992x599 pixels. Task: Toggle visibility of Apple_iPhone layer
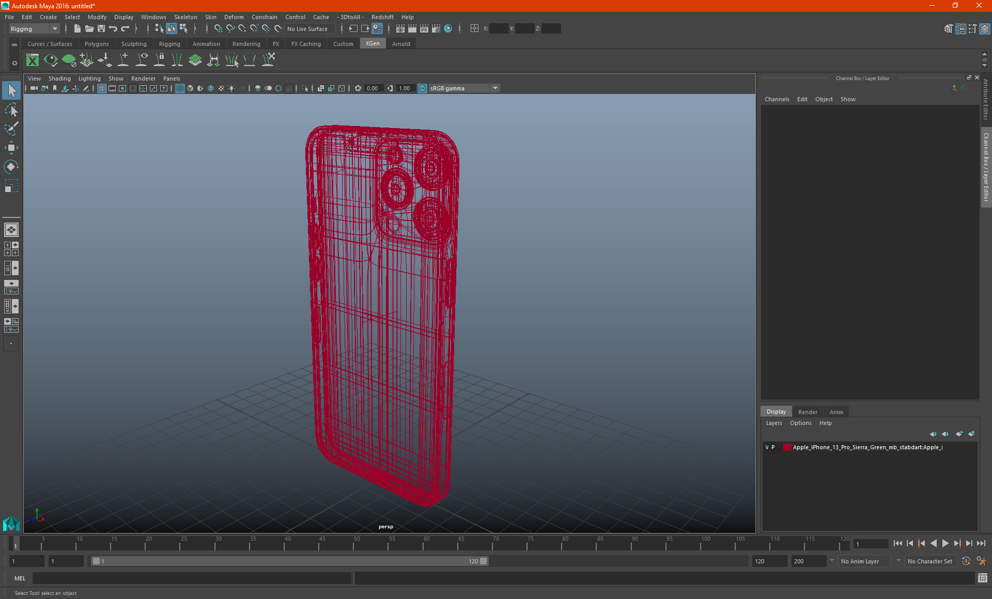[x=766, y=447]
